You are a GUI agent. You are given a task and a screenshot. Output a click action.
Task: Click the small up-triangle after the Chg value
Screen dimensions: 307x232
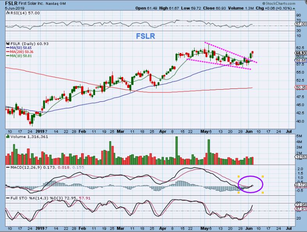[x=294, y=9]
